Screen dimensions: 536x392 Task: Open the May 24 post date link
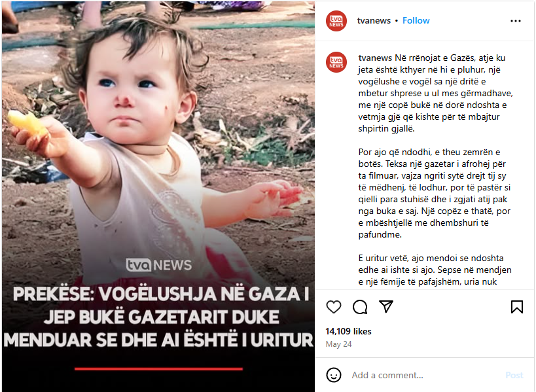point(338,344)
